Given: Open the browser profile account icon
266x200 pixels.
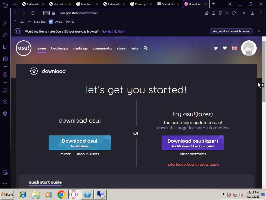Looking at the screenshot, I should click(244, 13).
